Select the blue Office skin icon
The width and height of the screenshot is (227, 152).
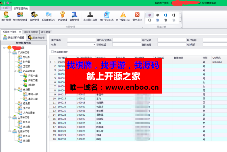[166, 15]
